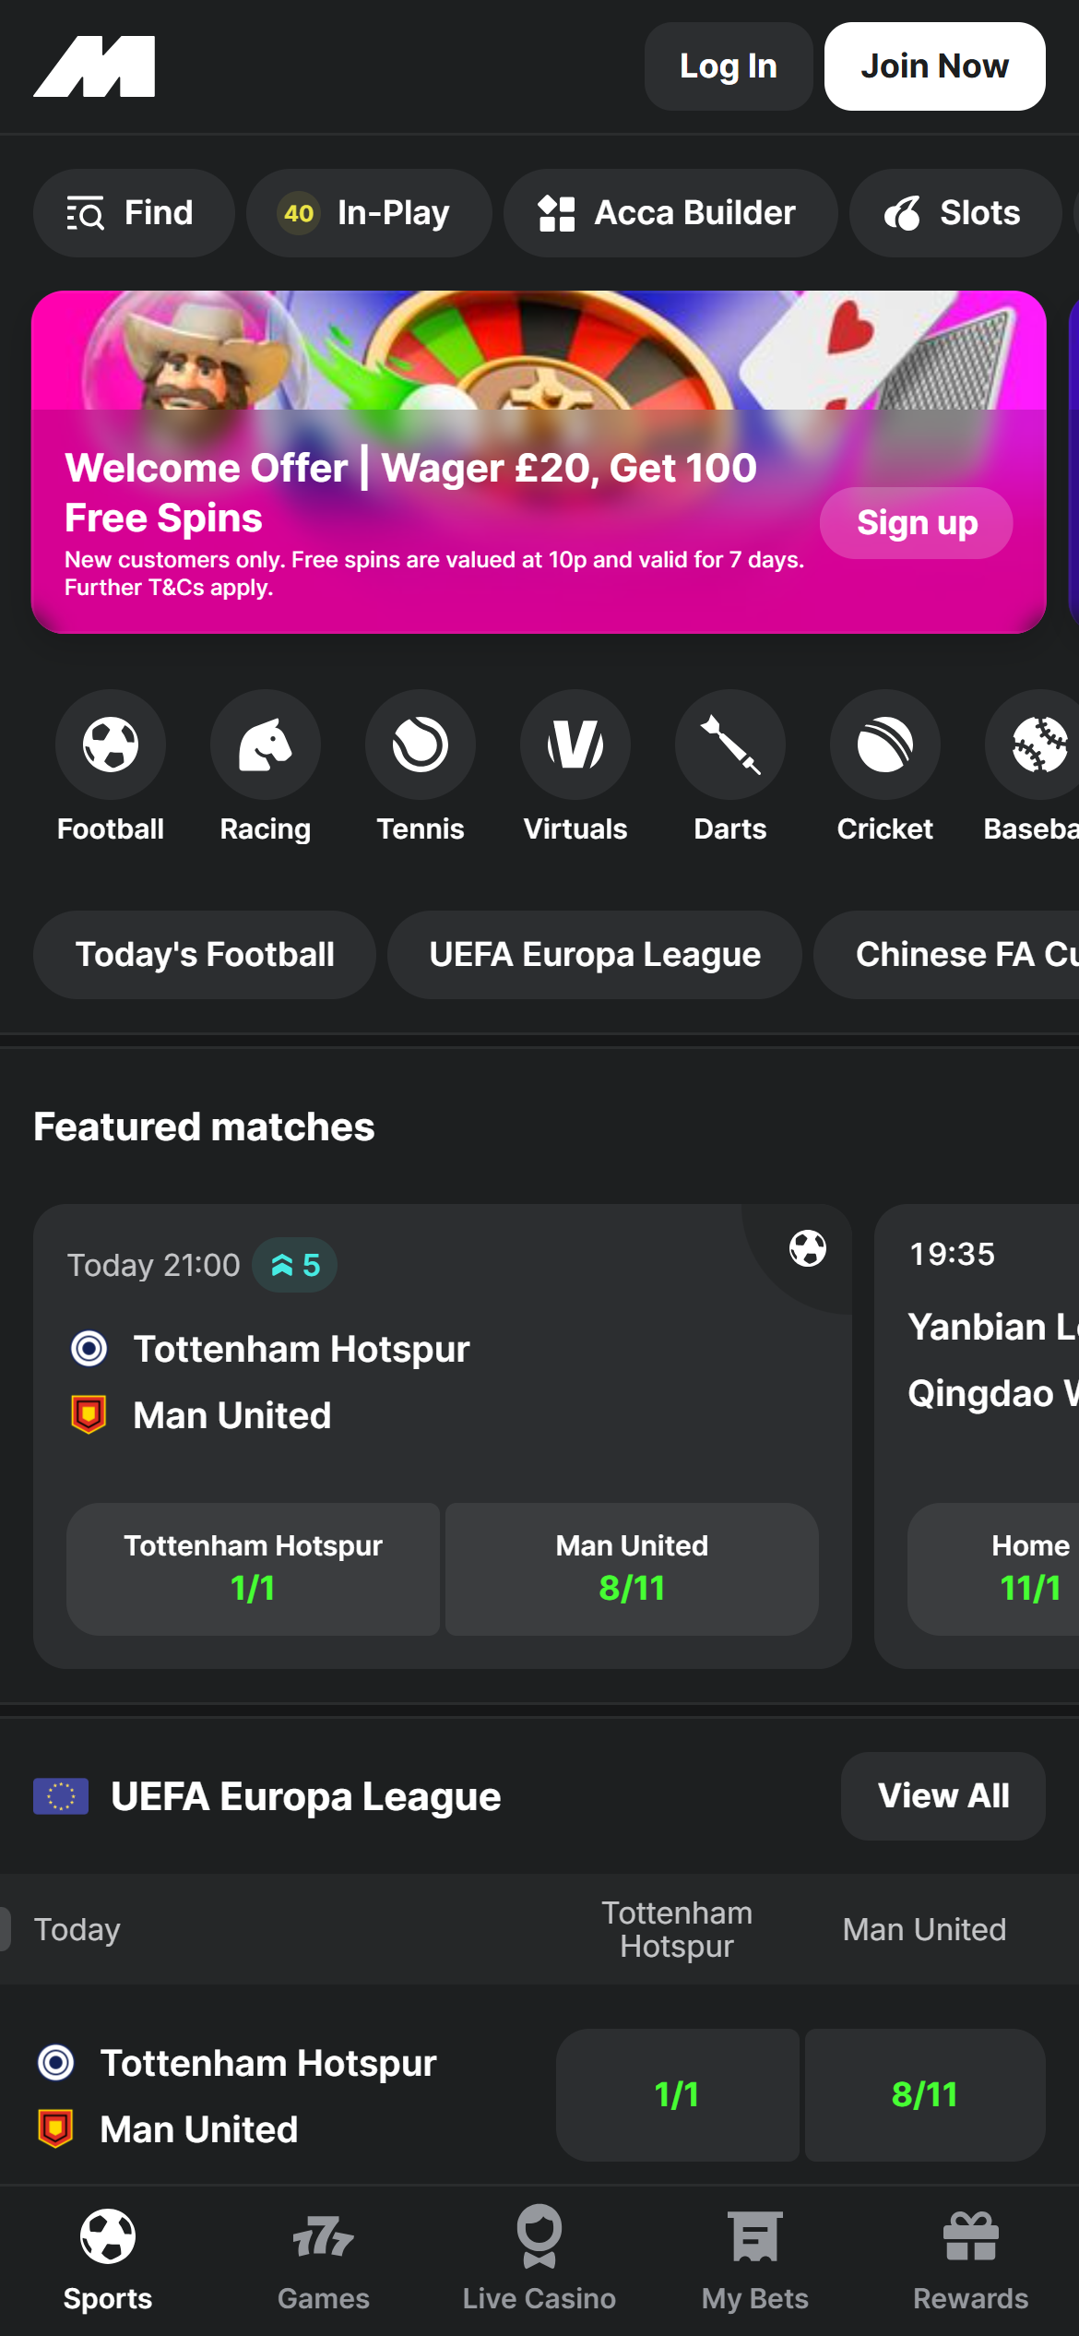Screen dimensions: 1079x2336
Task: Select Tottenham Hotspur 1/1 odds in Europa League row
Action: click(x=677, y=2094)
